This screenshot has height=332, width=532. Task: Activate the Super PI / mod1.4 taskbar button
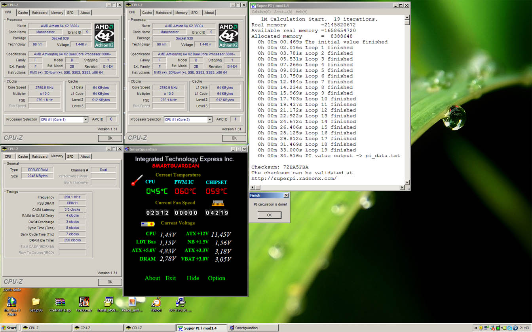(x=201, y=328)
